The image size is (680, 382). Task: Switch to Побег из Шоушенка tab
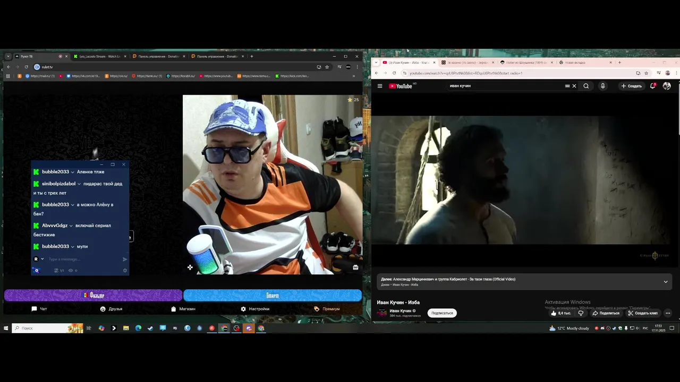(x=525, y=63)
